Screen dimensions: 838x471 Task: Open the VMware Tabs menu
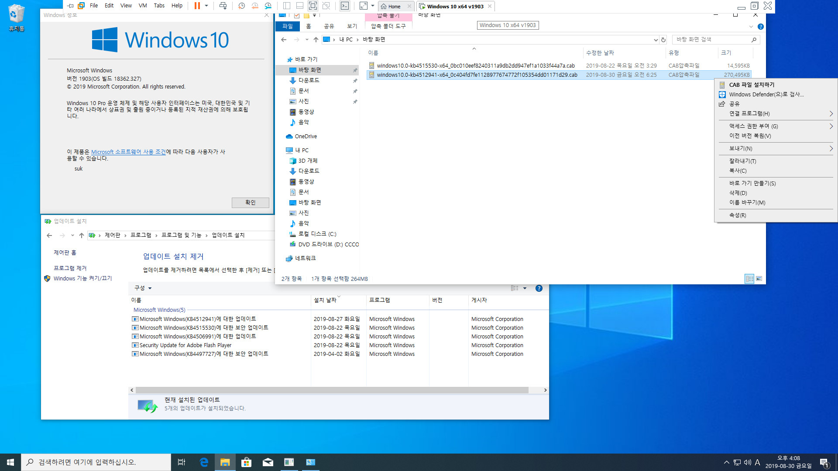click(x=159, y=6)
